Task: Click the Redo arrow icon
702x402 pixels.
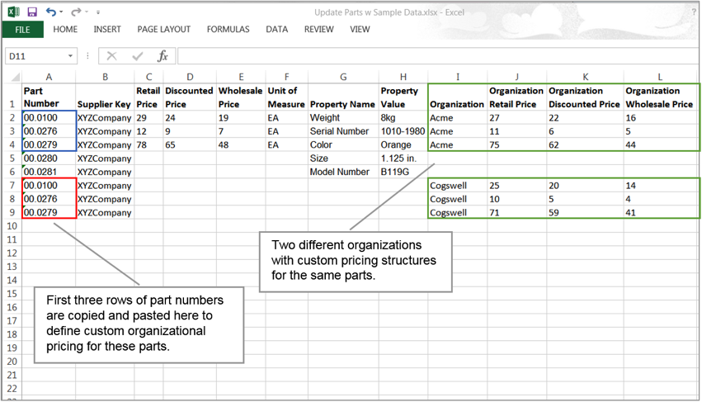Action: (x=76, y=12)
